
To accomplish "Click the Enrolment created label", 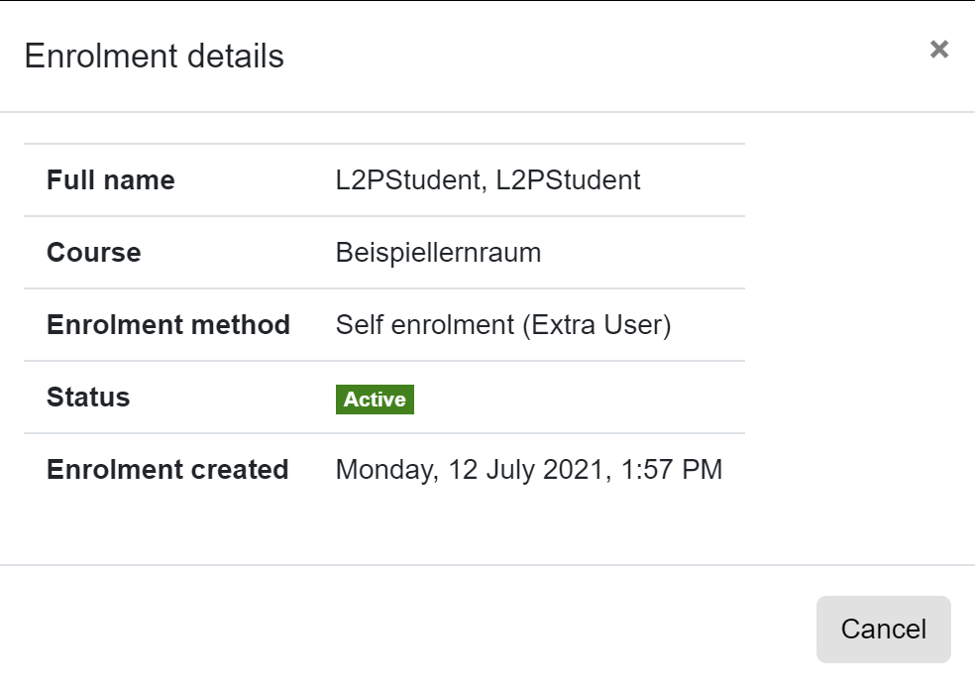I will pyautogui.click(x=166, y=469).
